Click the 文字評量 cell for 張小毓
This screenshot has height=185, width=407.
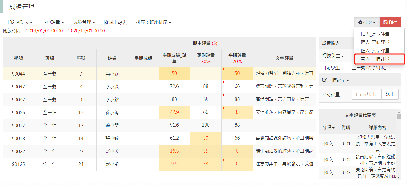tap(284, 138)
